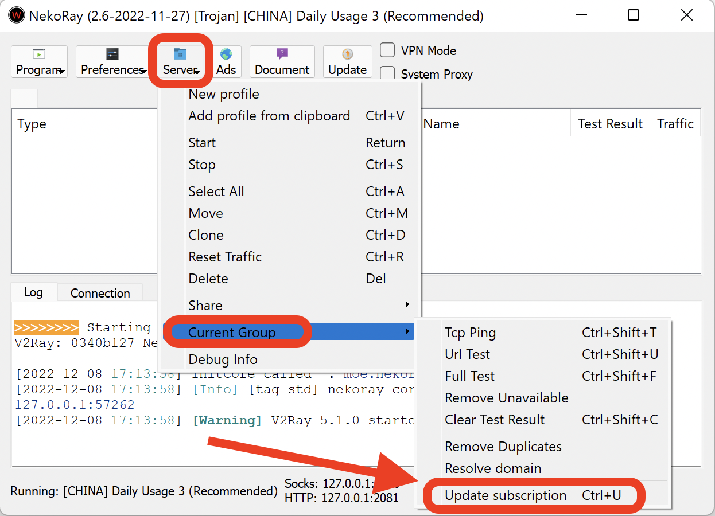Choose Debug Info from Server menu
The width and height of the screenshot is (715, 516).
(224, 360)
